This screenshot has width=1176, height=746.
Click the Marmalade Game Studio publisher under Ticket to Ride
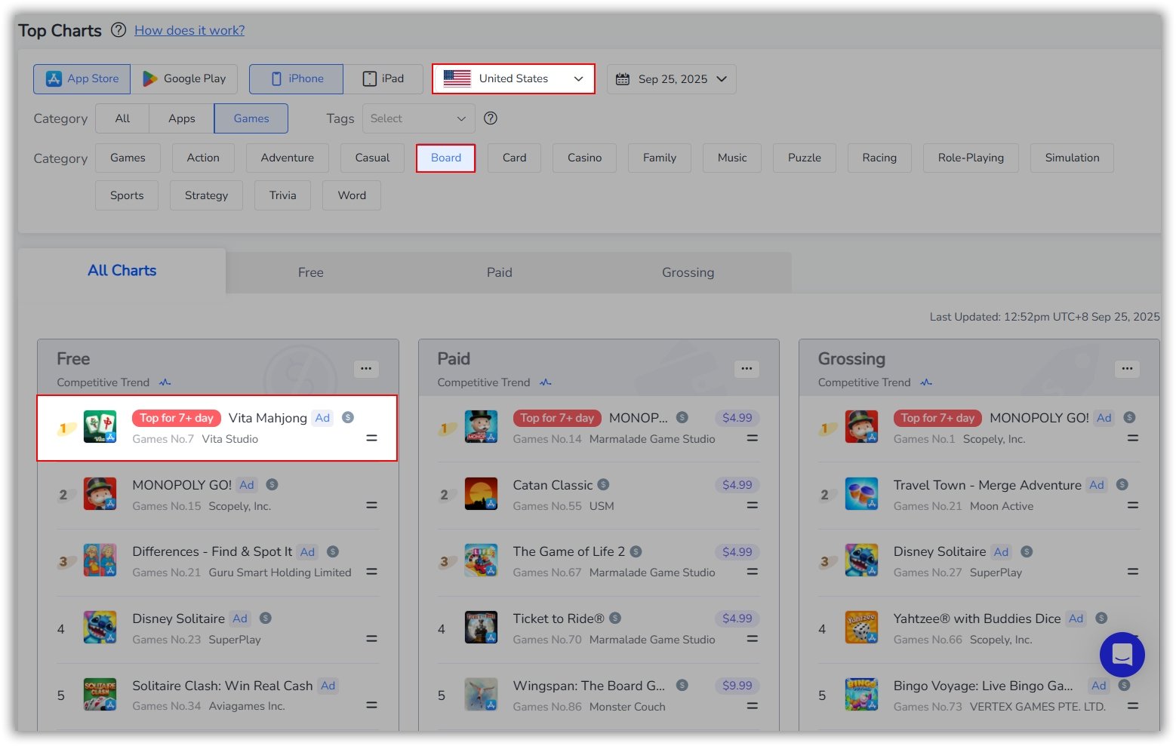coord(652,640)
